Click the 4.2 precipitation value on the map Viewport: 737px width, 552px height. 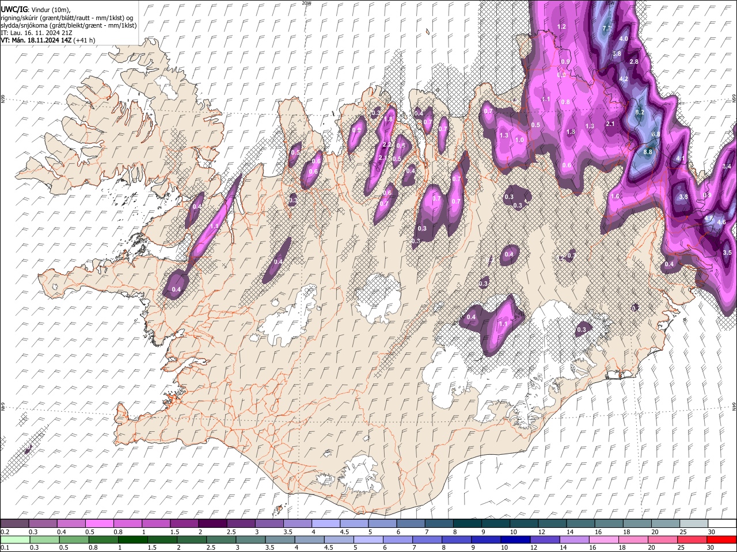624,79
